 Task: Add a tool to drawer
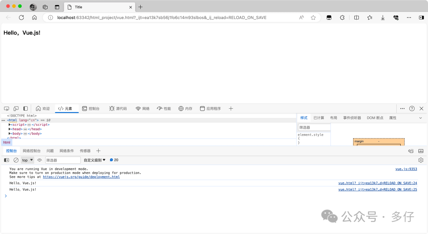click(x=99, y=151)
